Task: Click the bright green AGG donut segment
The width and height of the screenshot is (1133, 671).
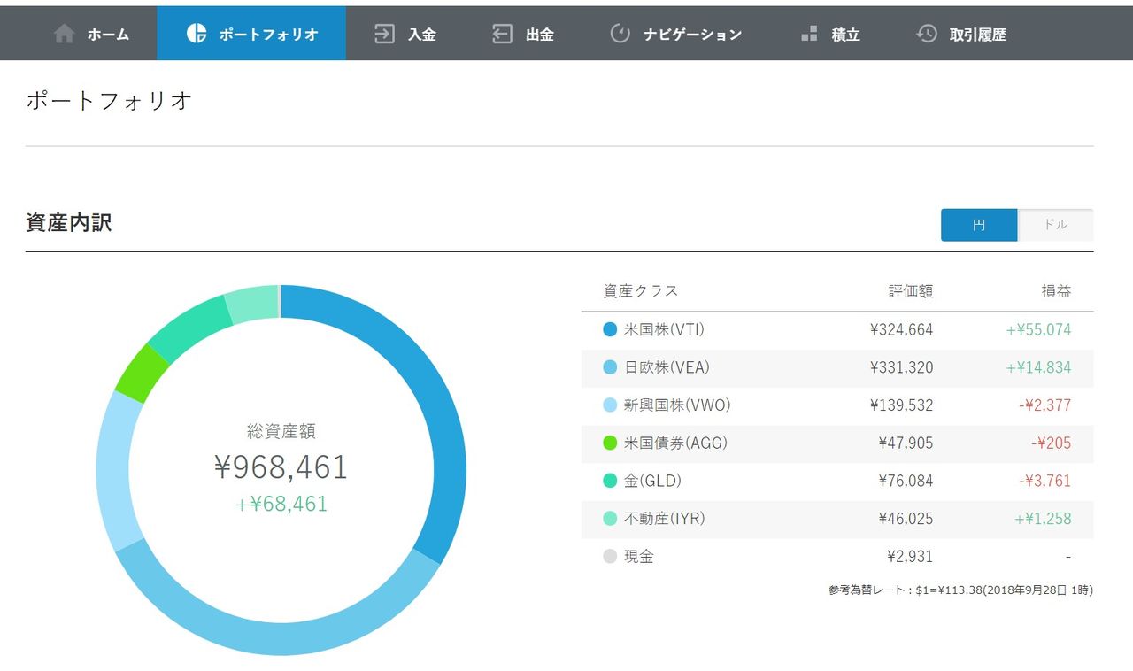Action: pyautogui.click(x=142, y=372)
